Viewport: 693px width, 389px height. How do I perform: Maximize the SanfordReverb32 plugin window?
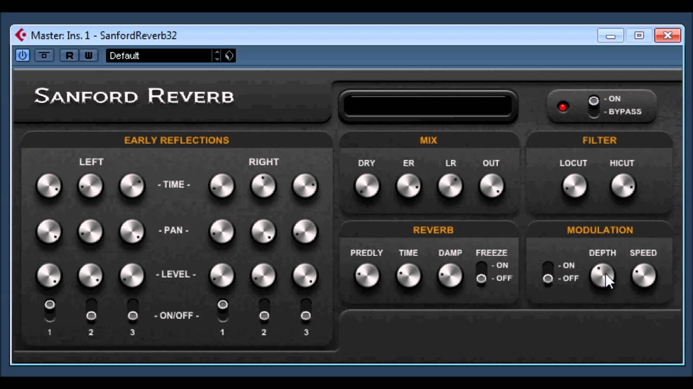pyautogui.click(x=639, y=36)
